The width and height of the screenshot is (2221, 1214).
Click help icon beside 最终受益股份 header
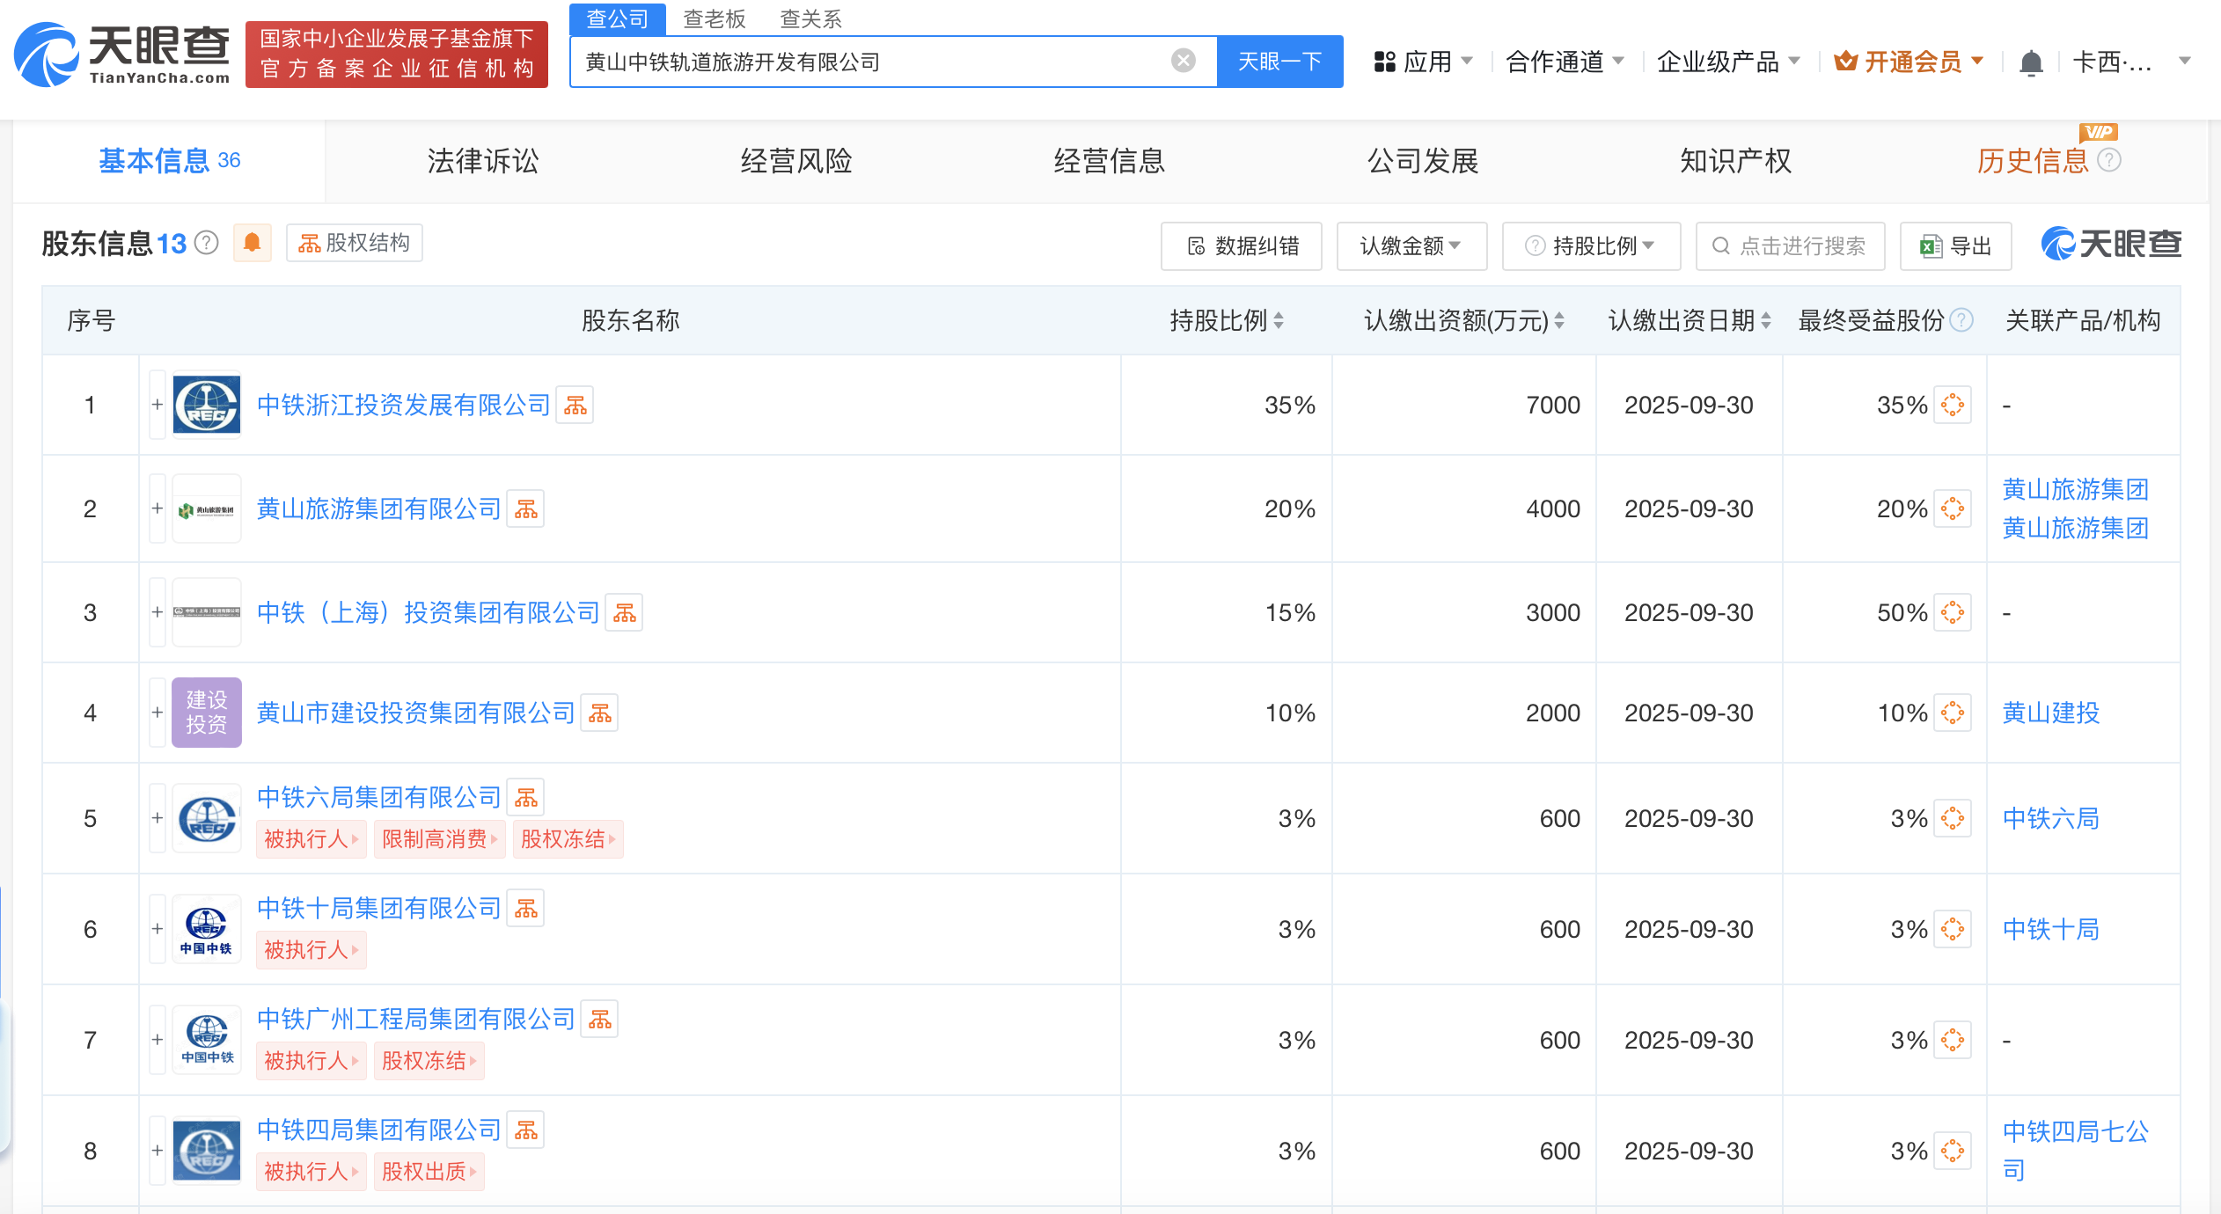(x=1961, y=321)
